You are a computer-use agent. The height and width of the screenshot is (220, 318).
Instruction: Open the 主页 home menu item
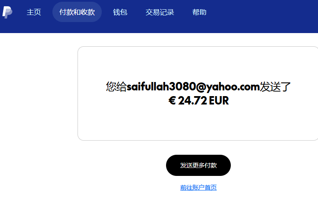[x=34, y=12]
